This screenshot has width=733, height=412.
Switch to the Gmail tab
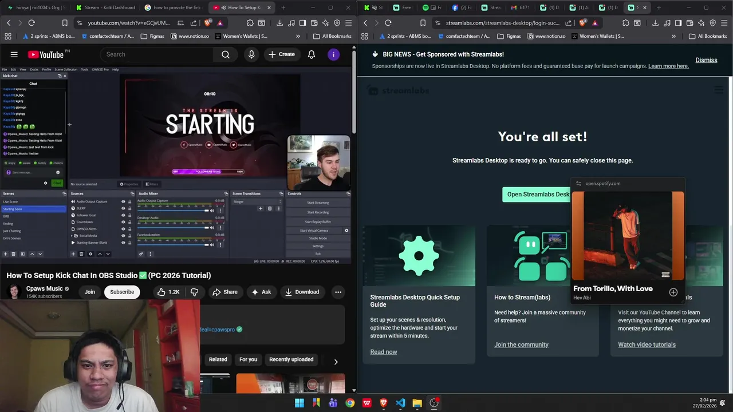pyautogui.click(x=522, y=7)
